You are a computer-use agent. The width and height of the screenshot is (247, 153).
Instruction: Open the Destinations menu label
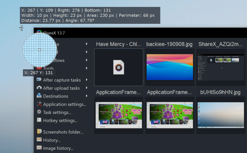tap(56, 96)
